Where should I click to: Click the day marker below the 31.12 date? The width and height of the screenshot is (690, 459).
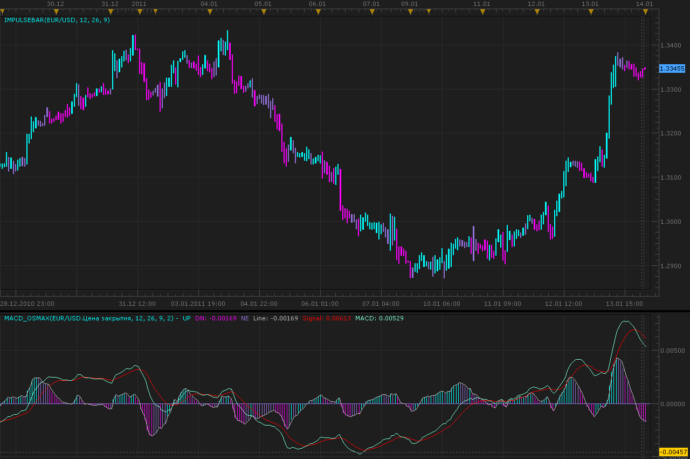coord(111,11)
